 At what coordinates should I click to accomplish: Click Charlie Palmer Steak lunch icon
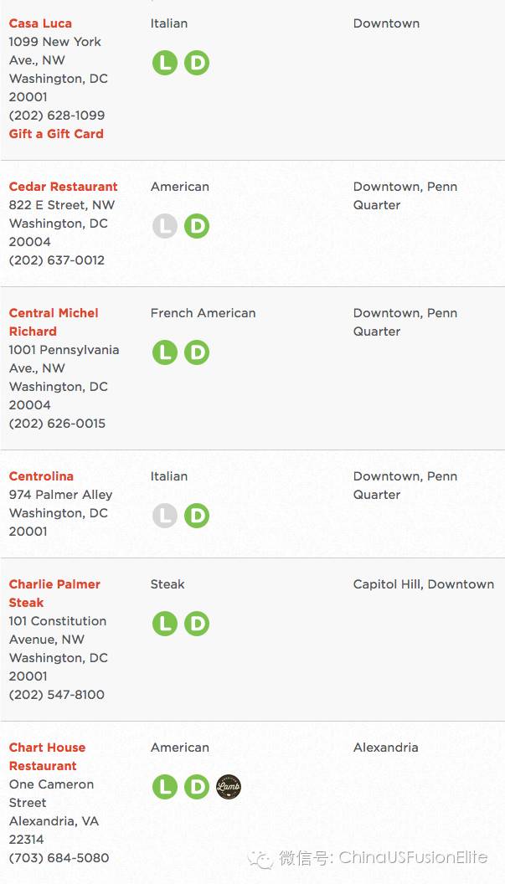(x=165, y=624)
